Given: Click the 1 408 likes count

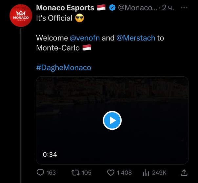Looking at the screenshot, I should (124, 172).
